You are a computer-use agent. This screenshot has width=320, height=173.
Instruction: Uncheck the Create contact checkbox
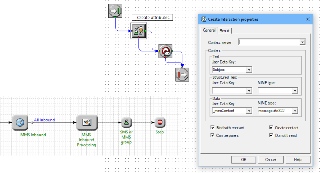click(272, 128)
